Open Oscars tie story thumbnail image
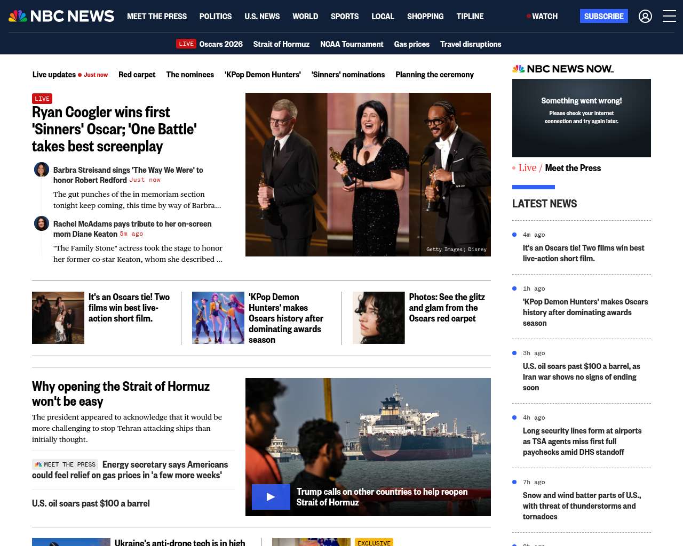The image size is (683, 546). 58,318
